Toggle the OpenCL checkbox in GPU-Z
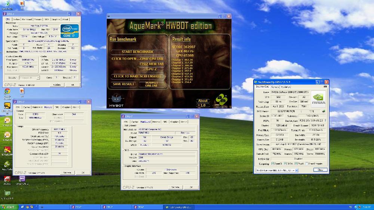Viewport: 374px width, 210px height. 273,164
